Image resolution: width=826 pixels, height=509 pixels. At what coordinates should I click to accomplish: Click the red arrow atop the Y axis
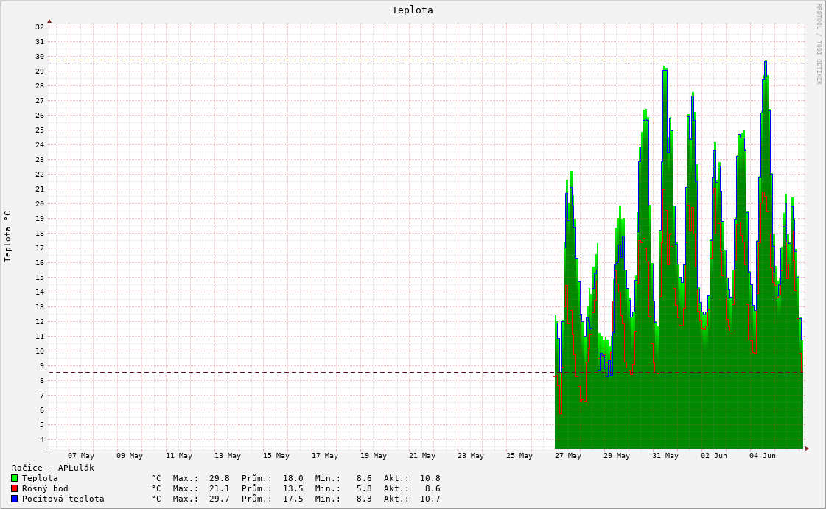click(x=49, y=21)
